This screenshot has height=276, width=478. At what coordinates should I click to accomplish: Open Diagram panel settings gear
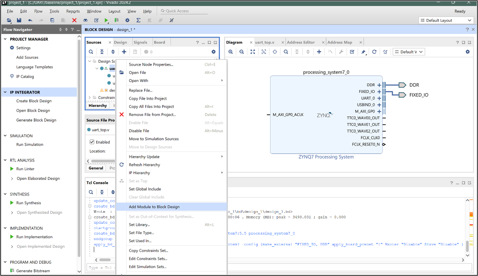point(468,52)
